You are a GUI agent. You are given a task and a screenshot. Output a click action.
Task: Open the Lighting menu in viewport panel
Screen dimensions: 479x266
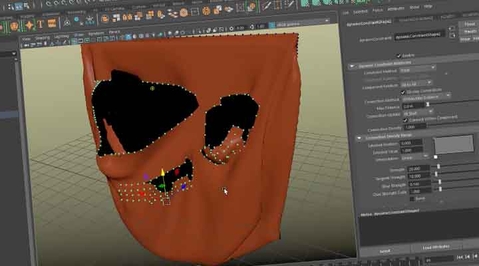tap(61, 35)
